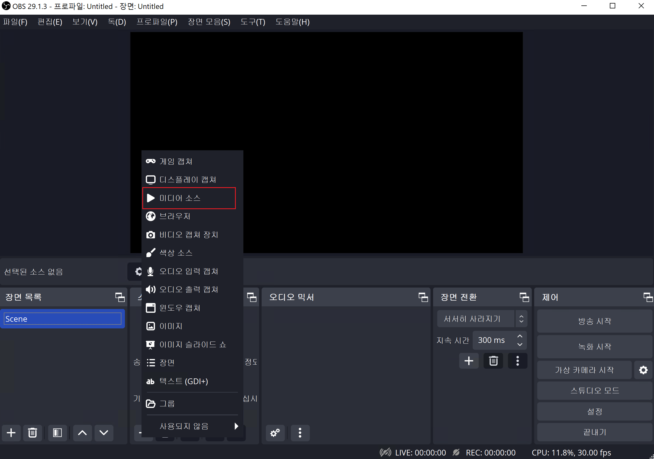Add a new scene with plus icon

click(11, 433)
